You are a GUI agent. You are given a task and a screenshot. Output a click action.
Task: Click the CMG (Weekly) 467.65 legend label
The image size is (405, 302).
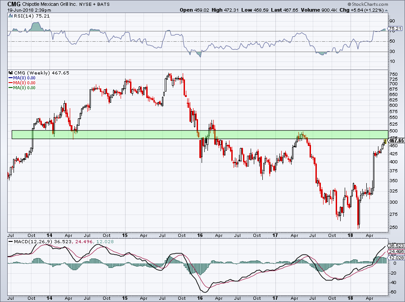41,73
